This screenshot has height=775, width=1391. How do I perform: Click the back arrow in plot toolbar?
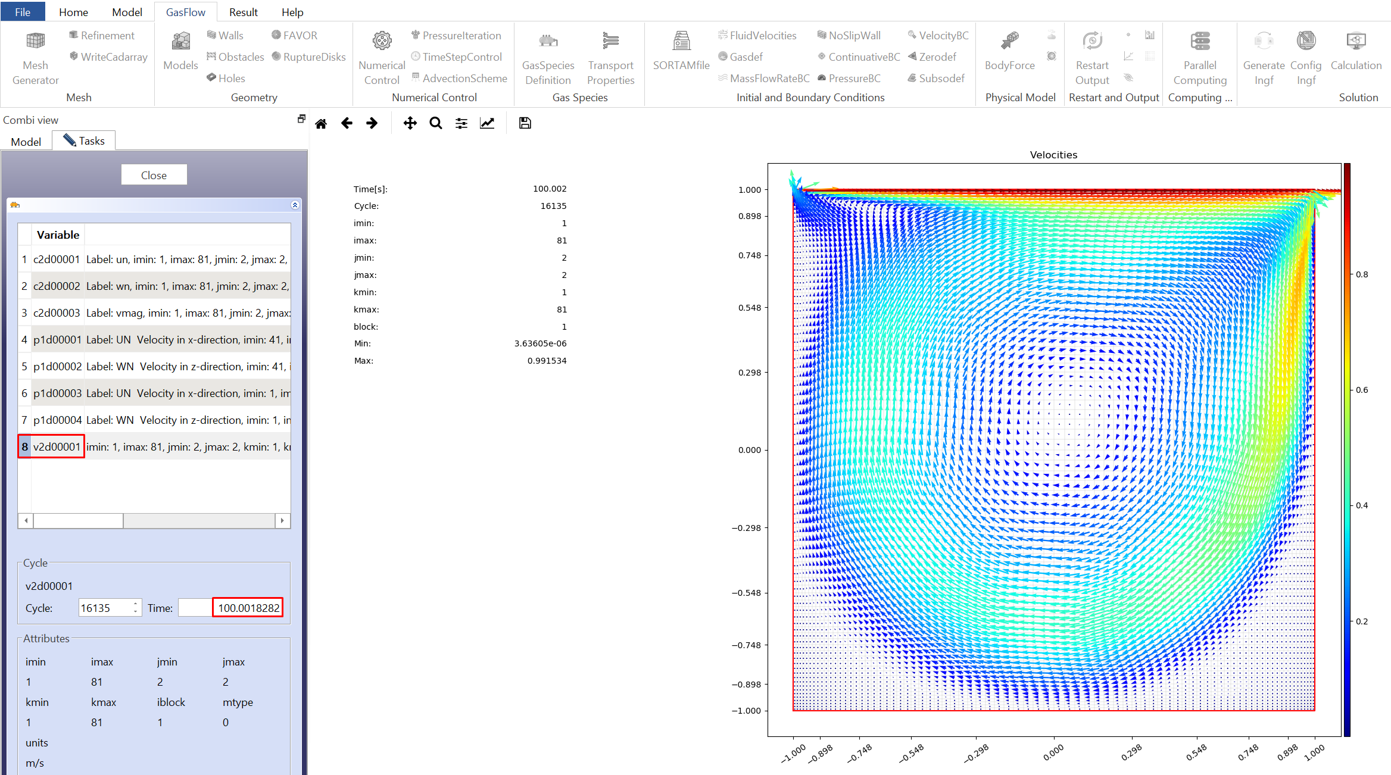[347, 123]
